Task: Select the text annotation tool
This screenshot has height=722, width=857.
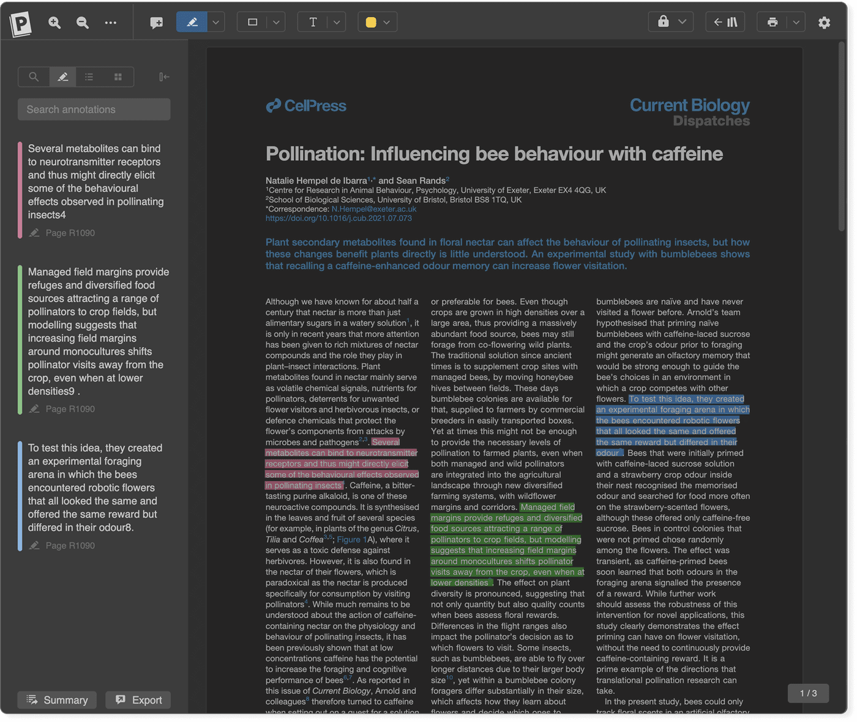Action: (x=313, y=21)
